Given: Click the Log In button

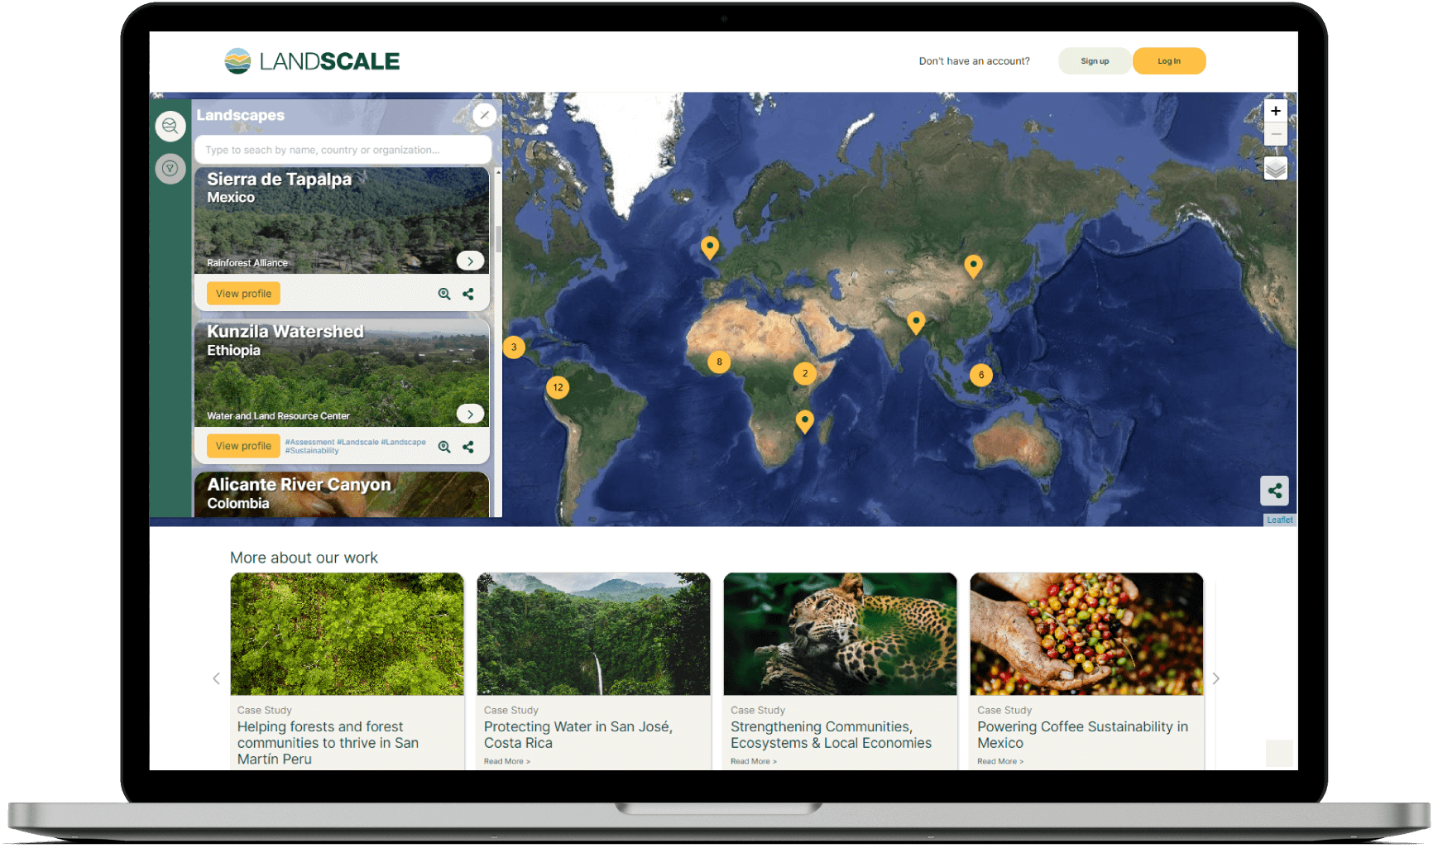Looking at the screenshot, I should click(x=1168, y=61).
